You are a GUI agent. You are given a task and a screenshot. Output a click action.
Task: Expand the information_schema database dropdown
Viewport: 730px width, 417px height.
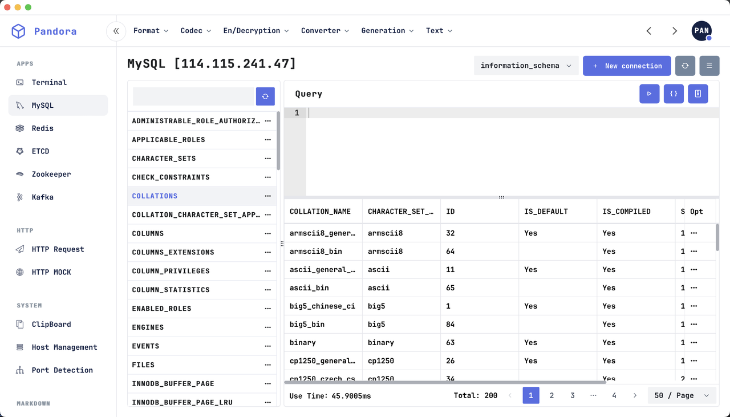click(x=526, y=66)
